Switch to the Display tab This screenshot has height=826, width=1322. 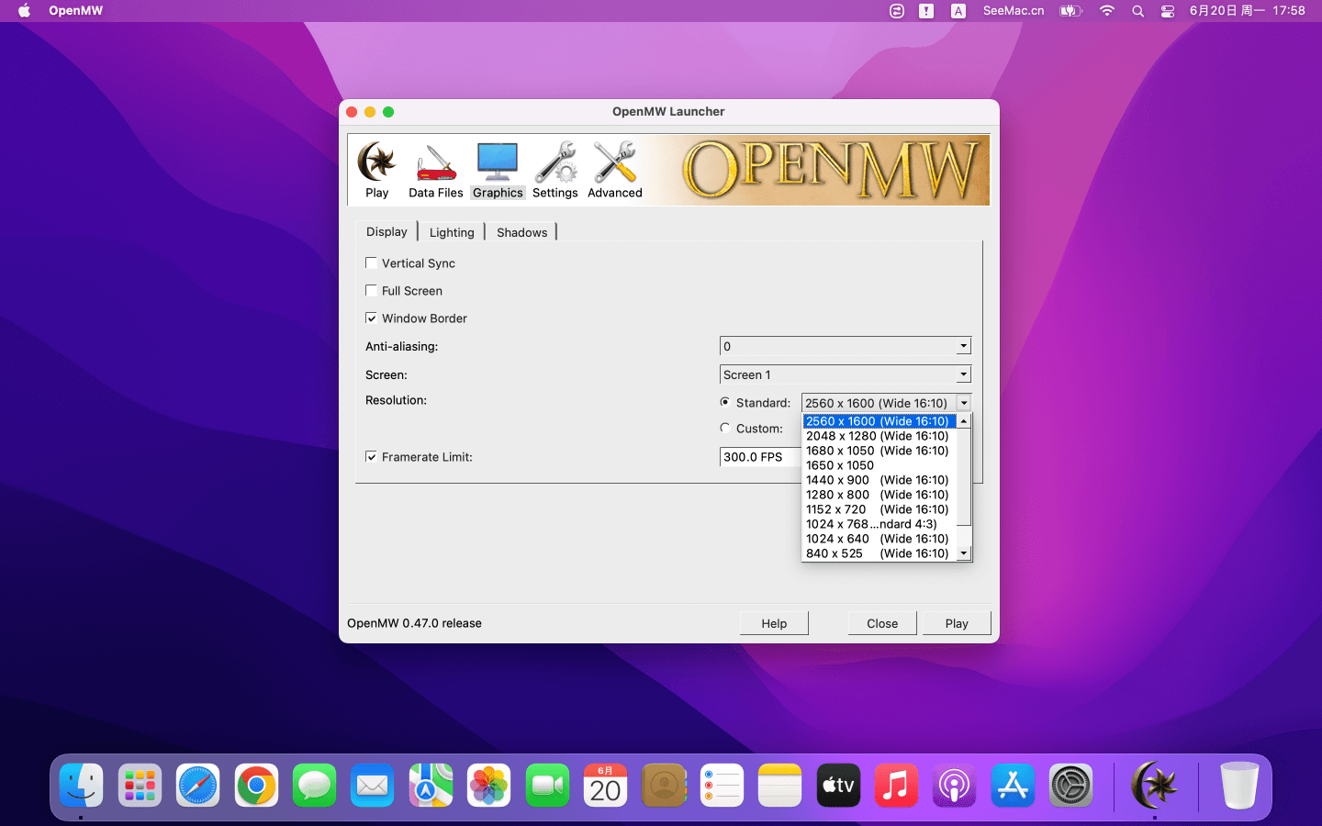click(x=387, y=231)
